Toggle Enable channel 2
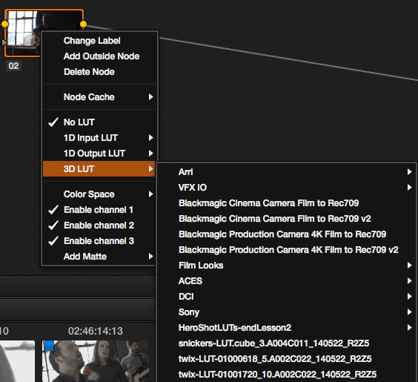This screenshot has width=418, height=382. [99, 225]
